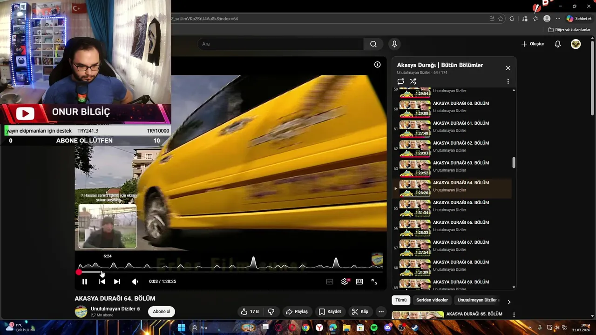Screen dimensions: 596x335
Task: Click the Paylaş share button
Action: (x=297, y=311)
